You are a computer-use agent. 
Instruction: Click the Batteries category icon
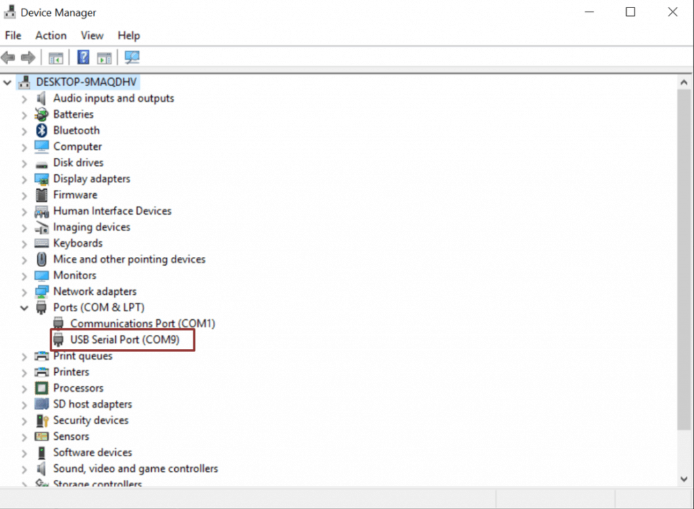[x=42, y=114]
